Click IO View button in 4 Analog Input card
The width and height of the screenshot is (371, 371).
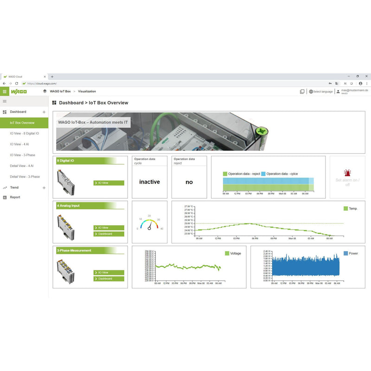click(109, 228)
